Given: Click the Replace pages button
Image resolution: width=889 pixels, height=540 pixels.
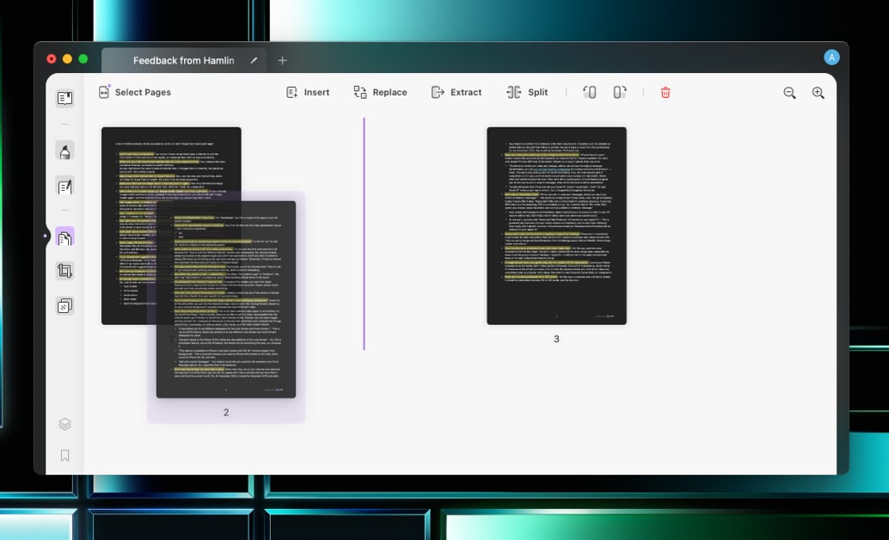Looking at the screenshot, I should (x=380, y=92).
